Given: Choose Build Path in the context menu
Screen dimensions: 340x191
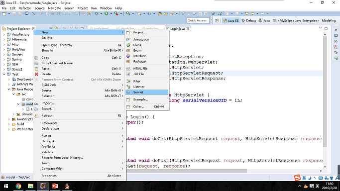Looking at the screenshot, I should tap(80, 85).
